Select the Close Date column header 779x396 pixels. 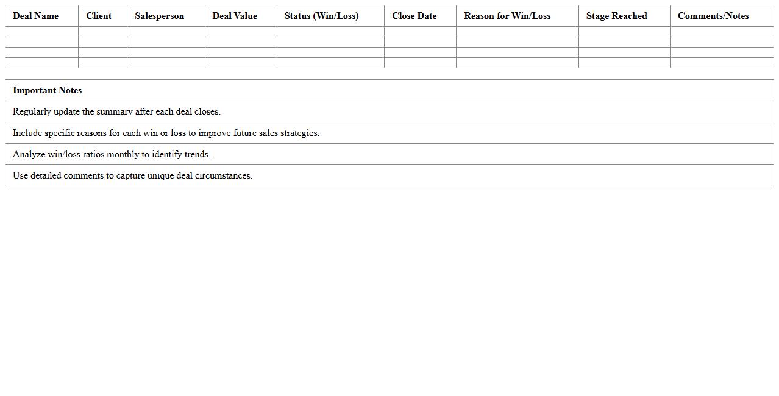coord(414,16)
